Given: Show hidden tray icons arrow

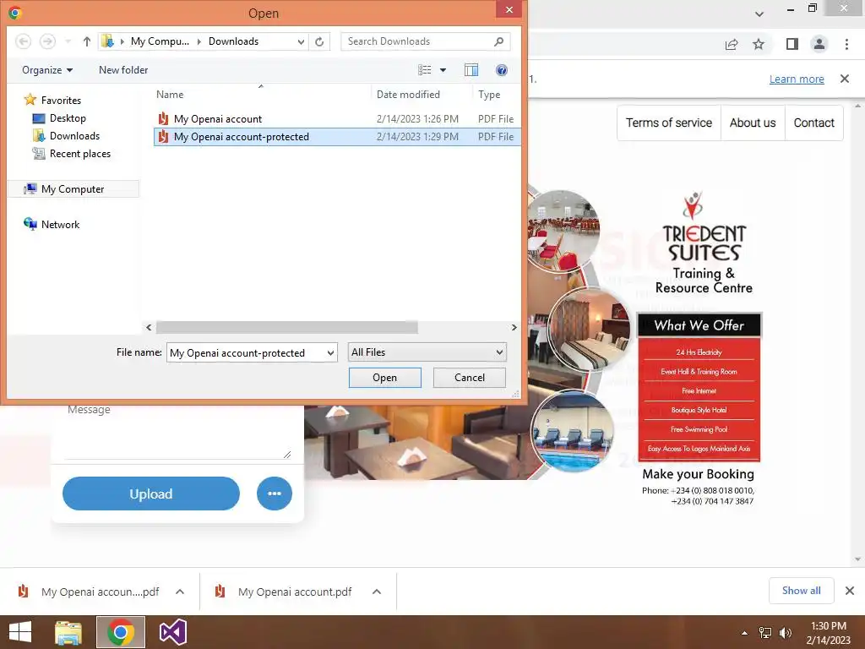Looking at the screenshot, I should click(x=745, y=633).
